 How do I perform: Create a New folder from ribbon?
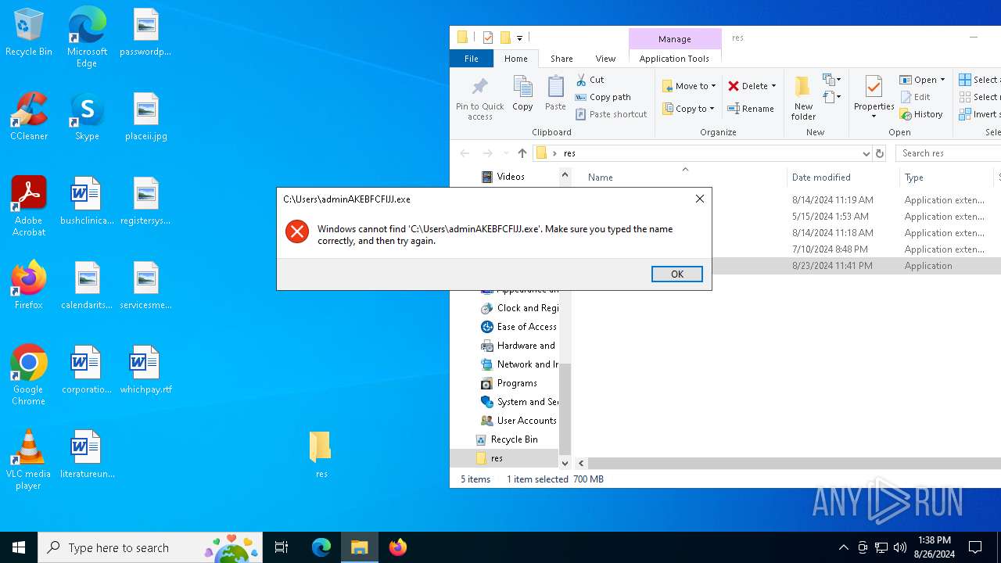click(x=803, y=99)
